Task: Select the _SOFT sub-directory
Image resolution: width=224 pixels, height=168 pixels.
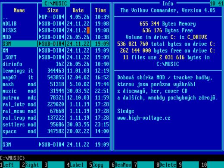Action: coord(56,57)
